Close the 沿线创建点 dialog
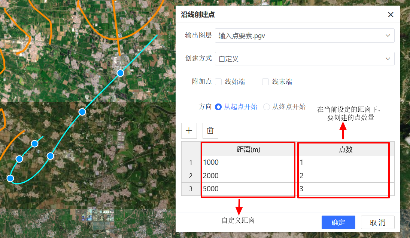This screenshot has height=238, width=410. 391,15
